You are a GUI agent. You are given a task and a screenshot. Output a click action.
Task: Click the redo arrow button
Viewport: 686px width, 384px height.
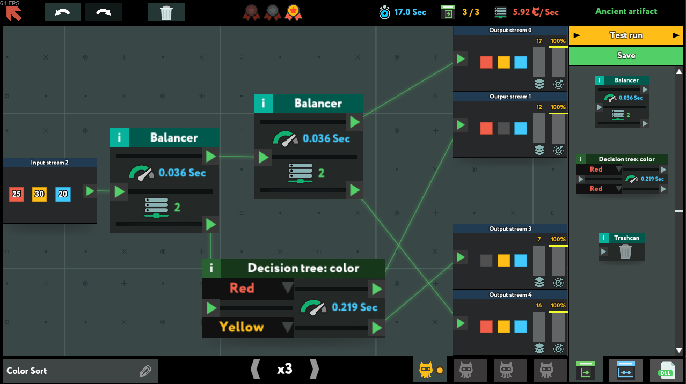click(x=104, y=12)
